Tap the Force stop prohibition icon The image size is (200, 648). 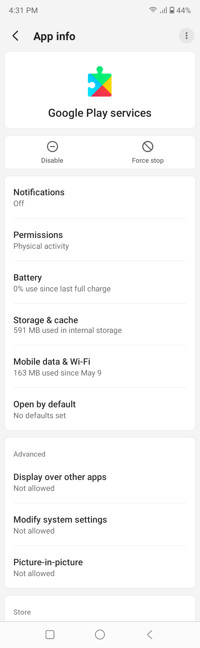(x=148, y=147)
